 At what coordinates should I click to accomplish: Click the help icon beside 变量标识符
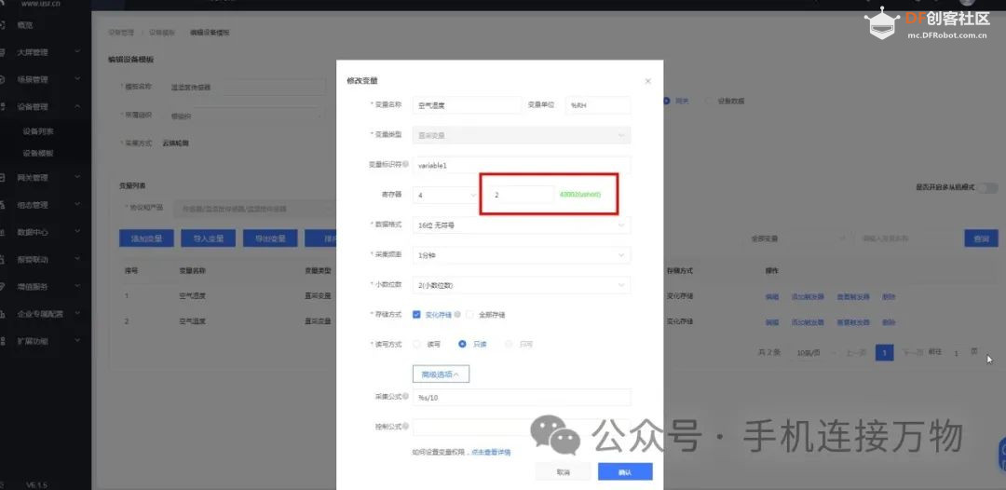click(x=405, y=164)
